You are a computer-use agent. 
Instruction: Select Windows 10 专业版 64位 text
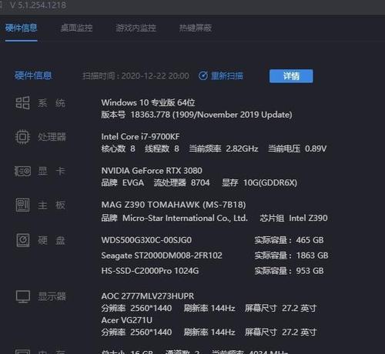pos(148,102)
